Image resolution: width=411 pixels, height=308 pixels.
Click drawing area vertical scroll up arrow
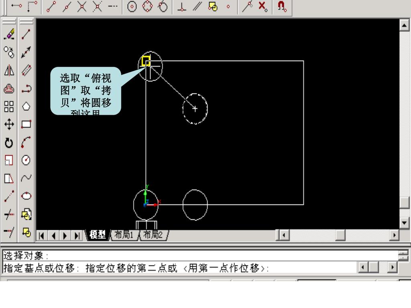click(404, 25)
